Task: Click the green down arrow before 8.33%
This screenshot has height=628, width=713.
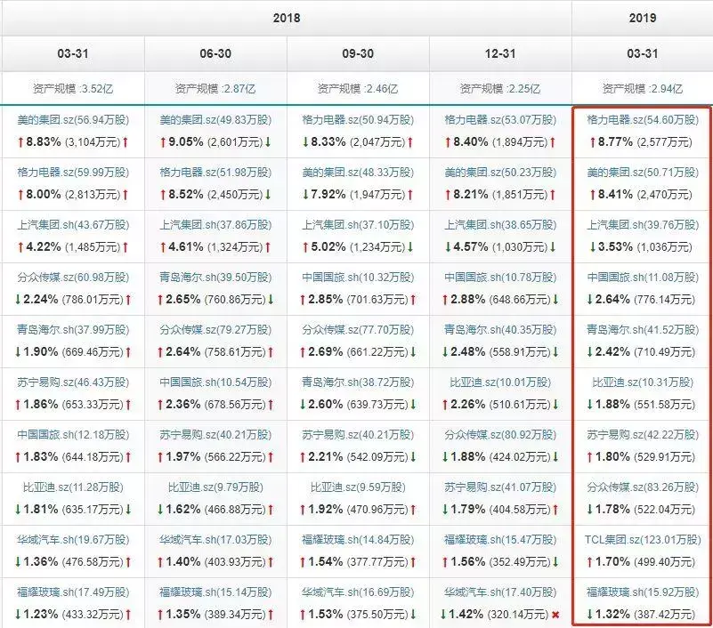Action: point(306,141)
